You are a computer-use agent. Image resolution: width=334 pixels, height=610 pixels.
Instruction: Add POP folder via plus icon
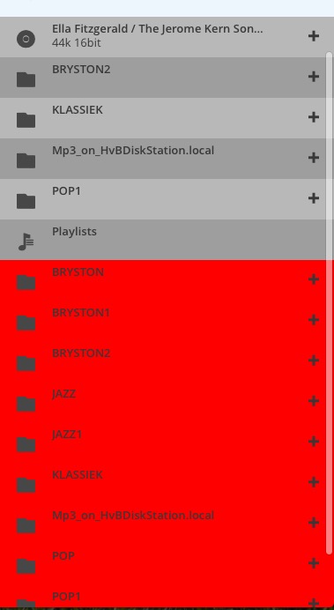click(x=314, y=563)
